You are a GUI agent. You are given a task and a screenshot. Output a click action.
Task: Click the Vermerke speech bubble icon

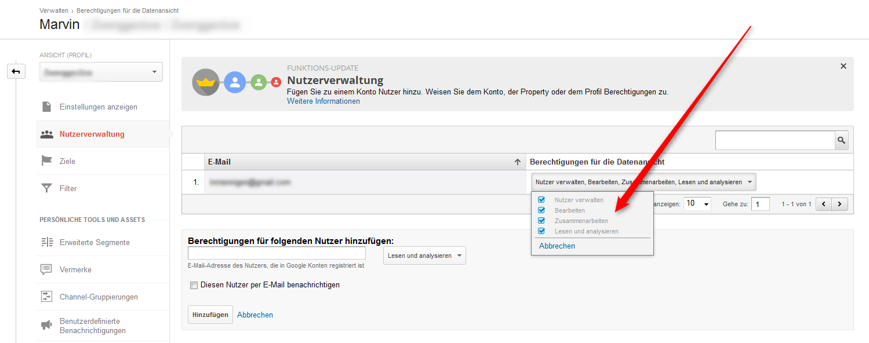46,269
